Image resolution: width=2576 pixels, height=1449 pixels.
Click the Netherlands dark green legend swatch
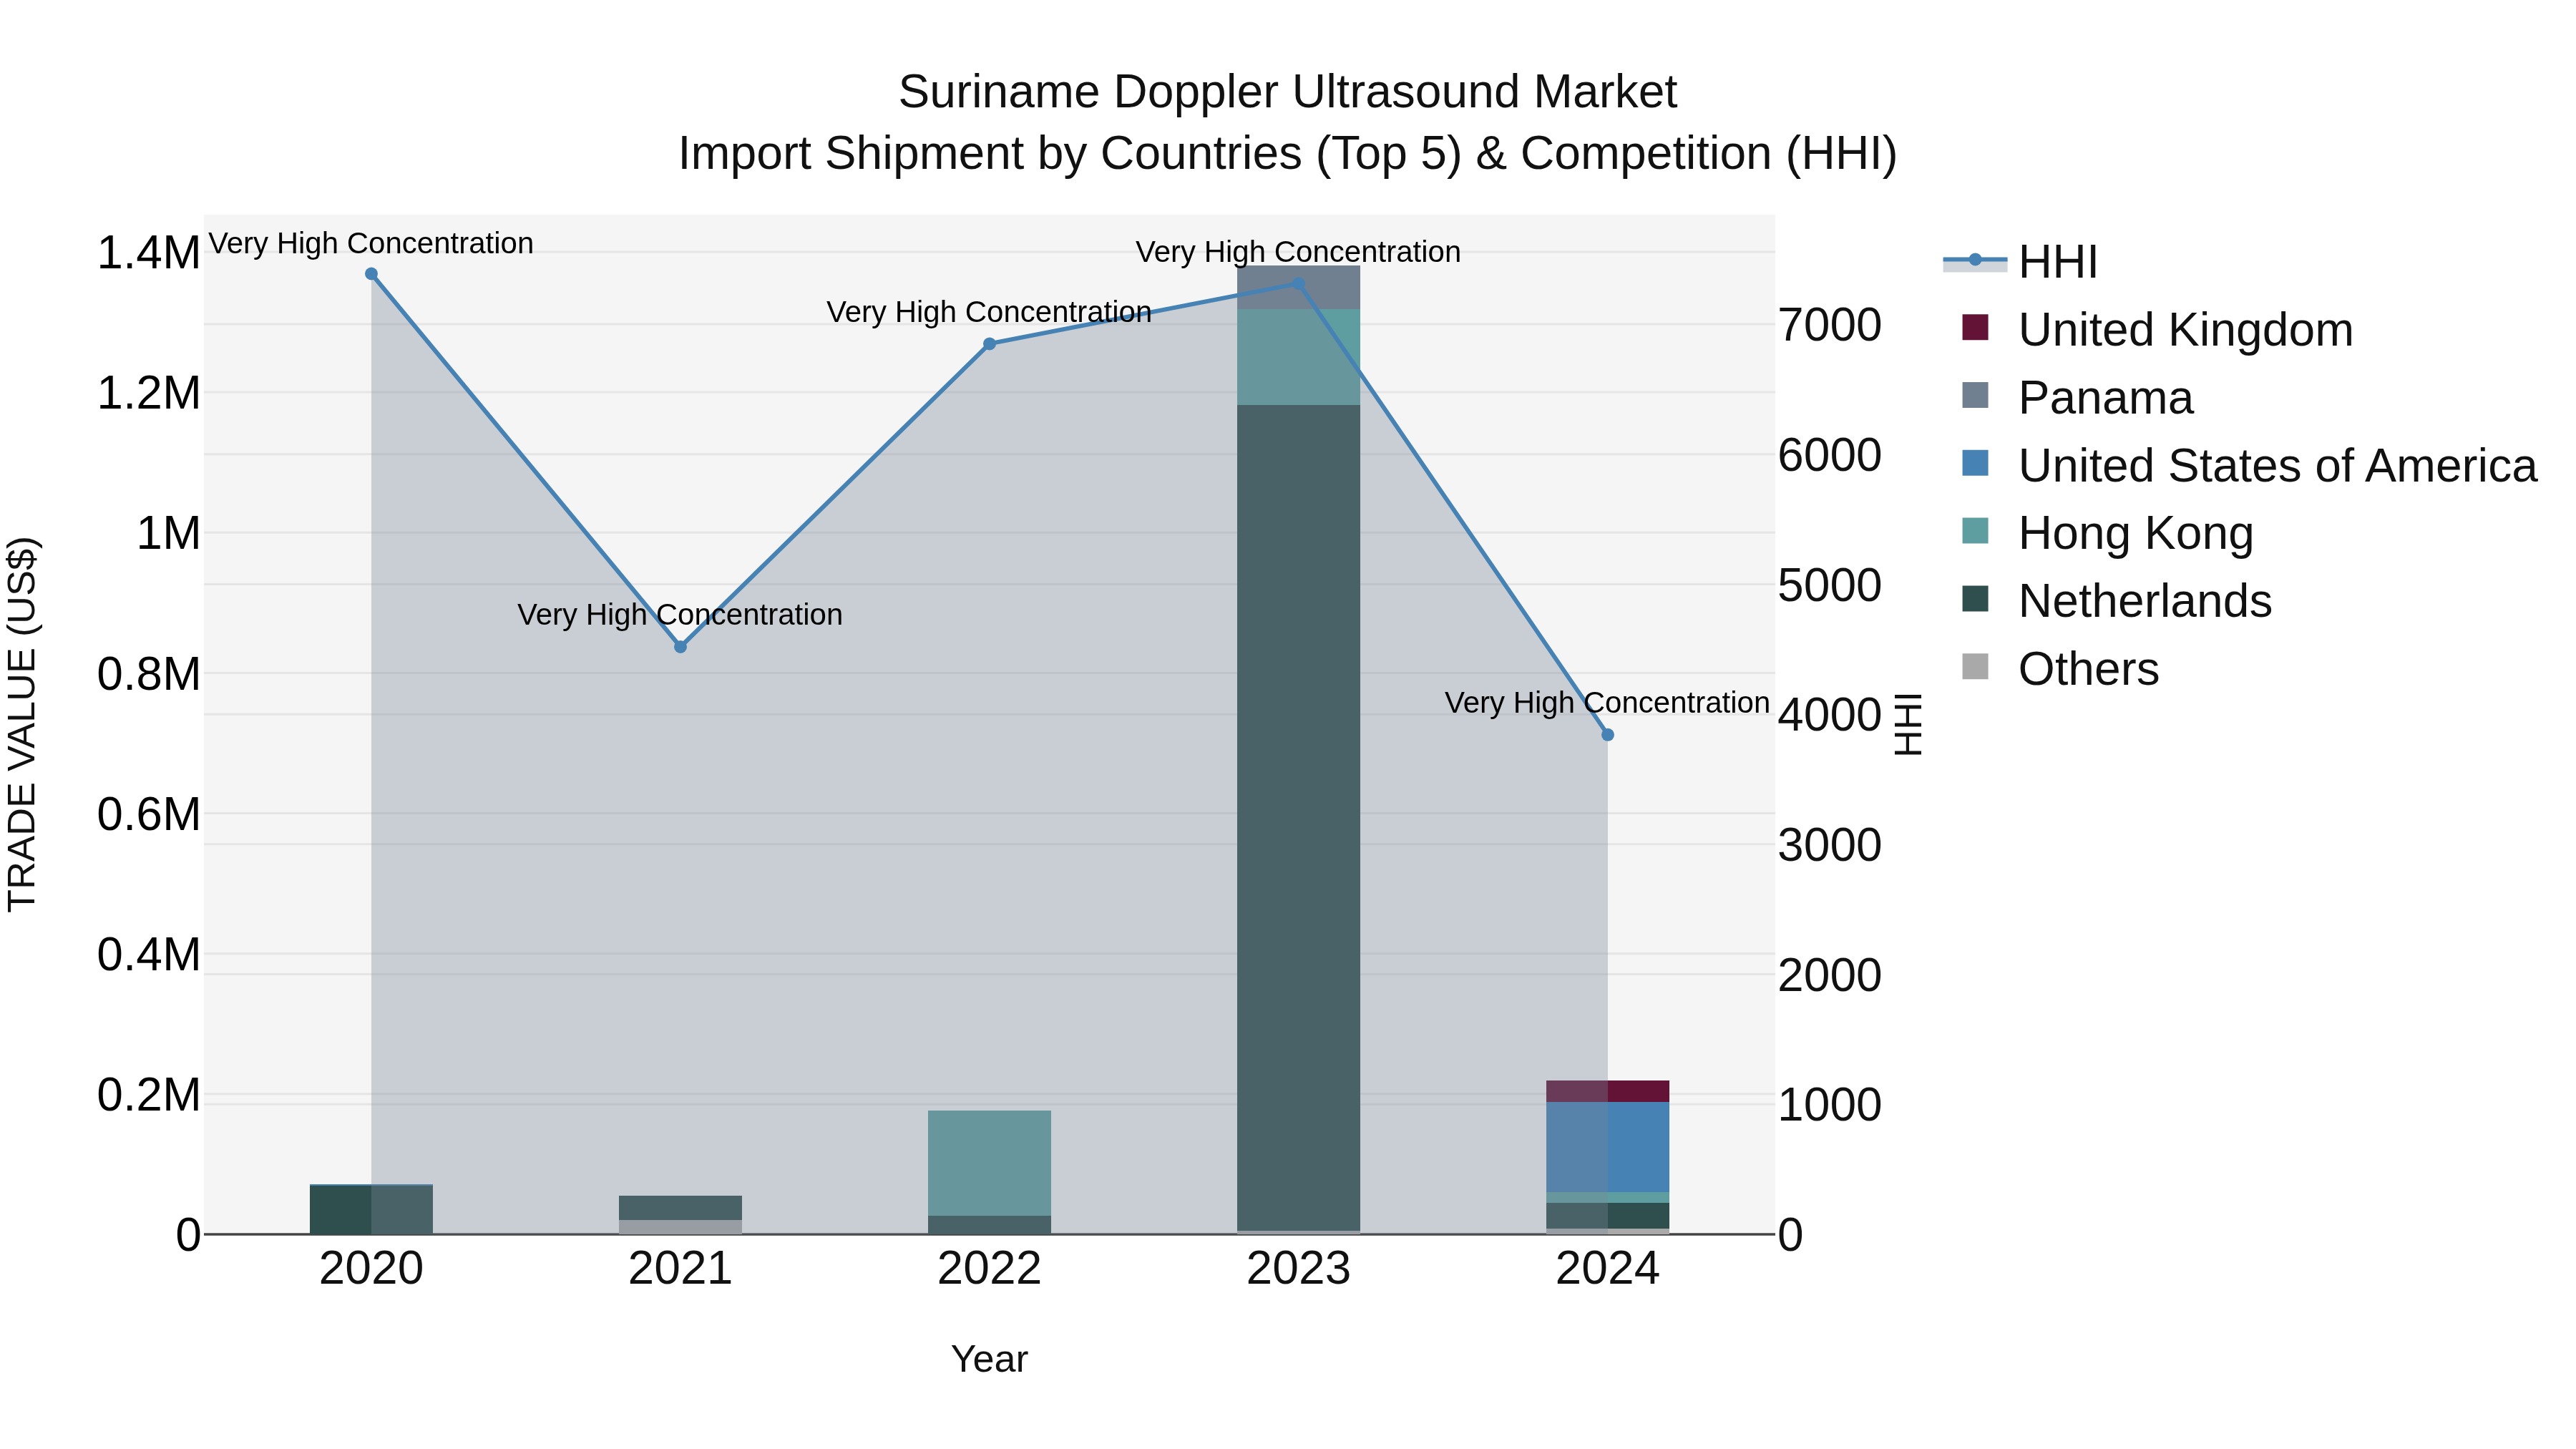pos(1975,598)
